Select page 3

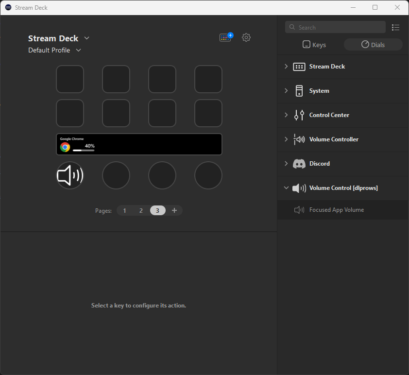tap(157, 210)
